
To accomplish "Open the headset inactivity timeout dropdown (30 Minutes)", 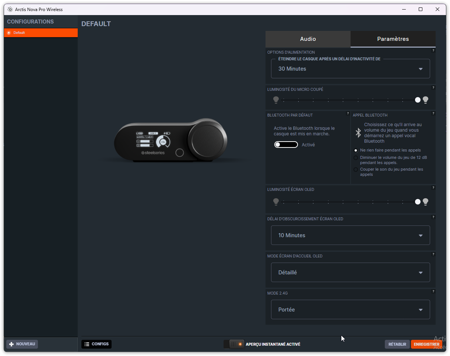I will click(350, 69).
